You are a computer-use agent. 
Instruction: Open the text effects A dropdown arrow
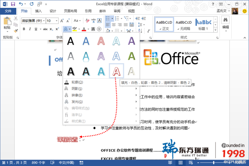coord(70,29)
